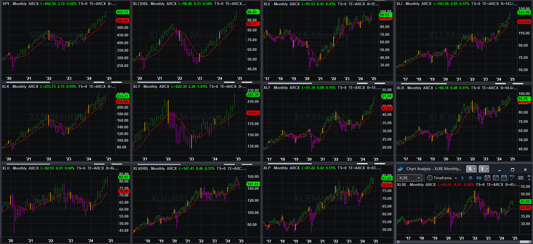
Task: Click the 'XLV(HB) - Monthly' status line label
Action: 149,168
